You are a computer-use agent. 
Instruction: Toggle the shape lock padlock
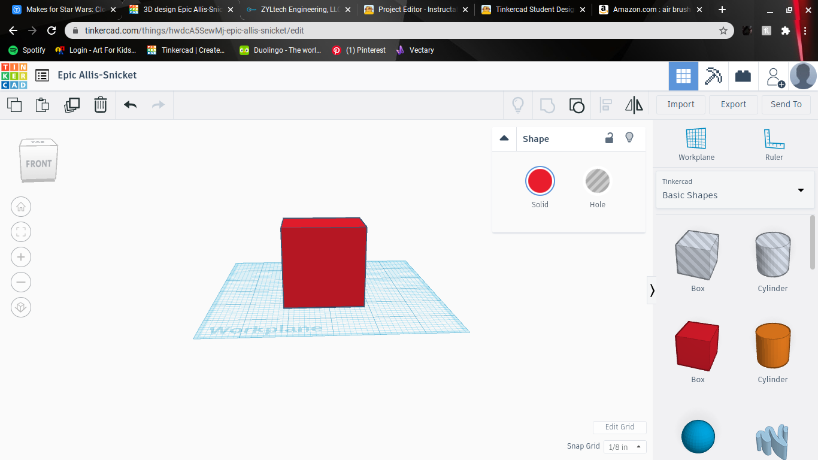(x=609, y=138)
